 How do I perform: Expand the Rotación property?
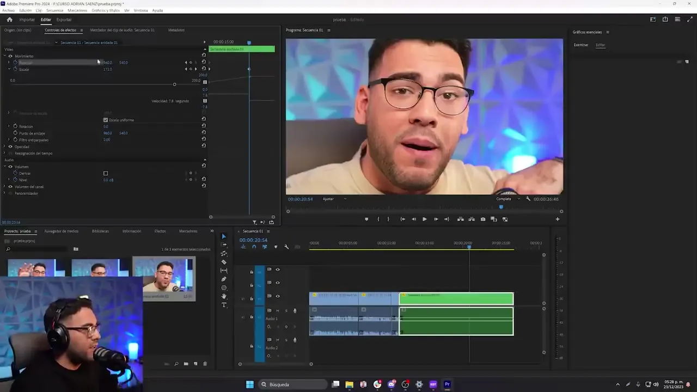tap(9, 126)
